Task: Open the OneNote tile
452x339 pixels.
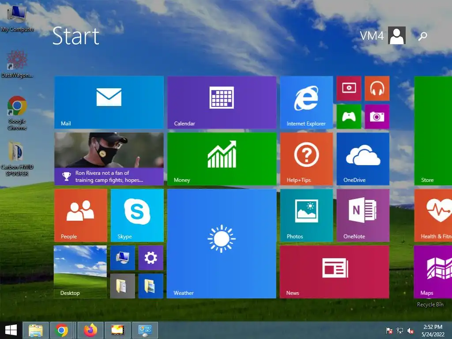Action: 363,215
